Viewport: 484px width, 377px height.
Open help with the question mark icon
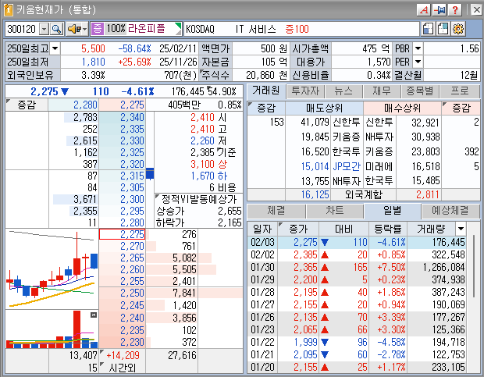[x=454, y=10]
